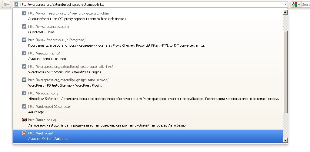Click the suggestion list scrollbar thumb
Viewport: 310px width, 152px height.
(x=285, y=72)
